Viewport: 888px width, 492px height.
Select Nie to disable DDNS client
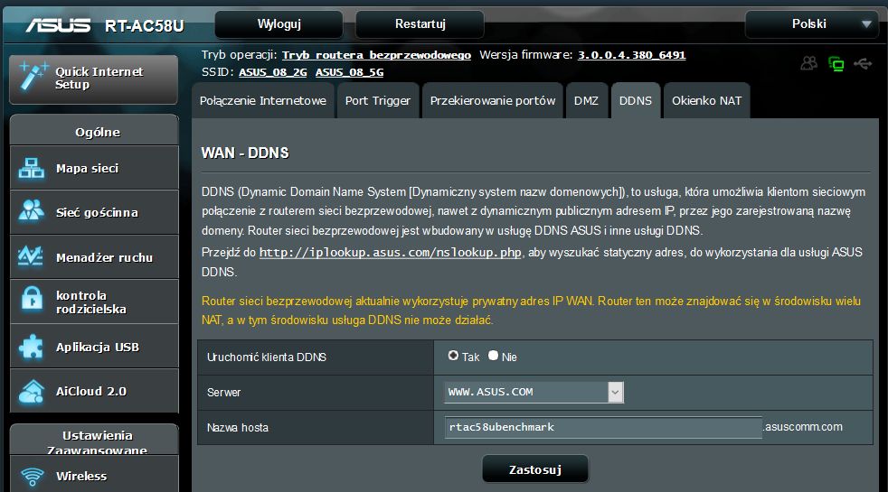tap(493, 356)
